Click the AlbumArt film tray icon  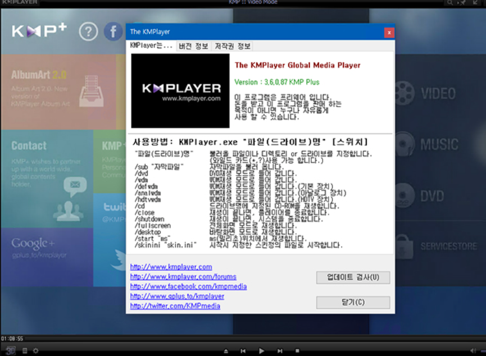91,91
